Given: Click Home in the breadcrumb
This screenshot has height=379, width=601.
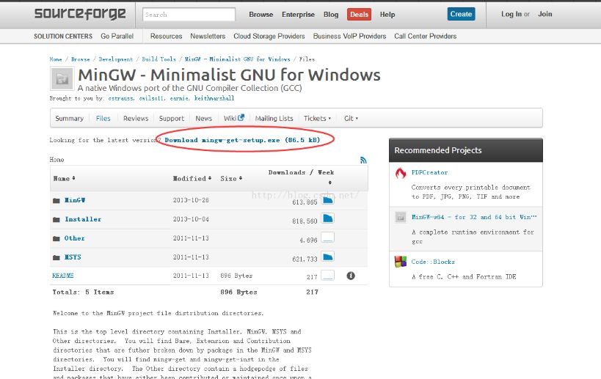Looking at the screenshot, I should pos(56,59).
